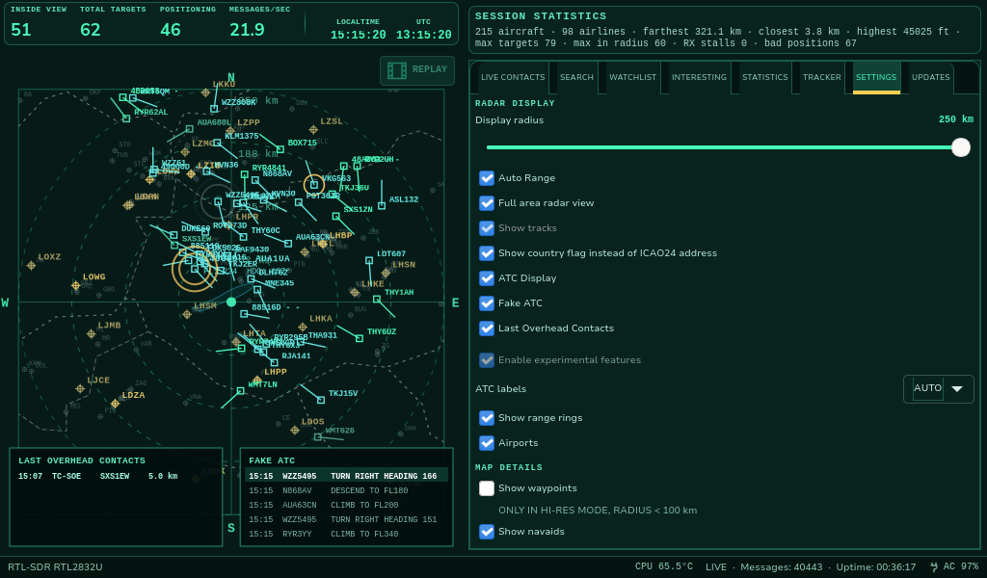Enable the Show waypoints checkbox
Screen dimensions: 987x578
point(487,488)
